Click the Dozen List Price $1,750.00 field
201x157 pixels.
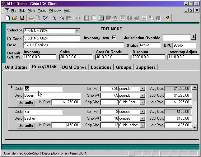point(66,102)
